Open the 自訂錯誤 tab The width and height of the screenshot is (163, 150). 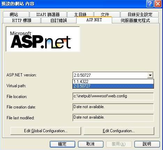pyautogui.click(x=59, y=20)
